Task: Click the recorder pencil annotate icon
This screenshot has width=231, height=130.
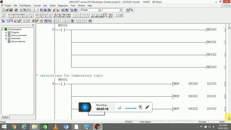Action: tap(147, 107)
